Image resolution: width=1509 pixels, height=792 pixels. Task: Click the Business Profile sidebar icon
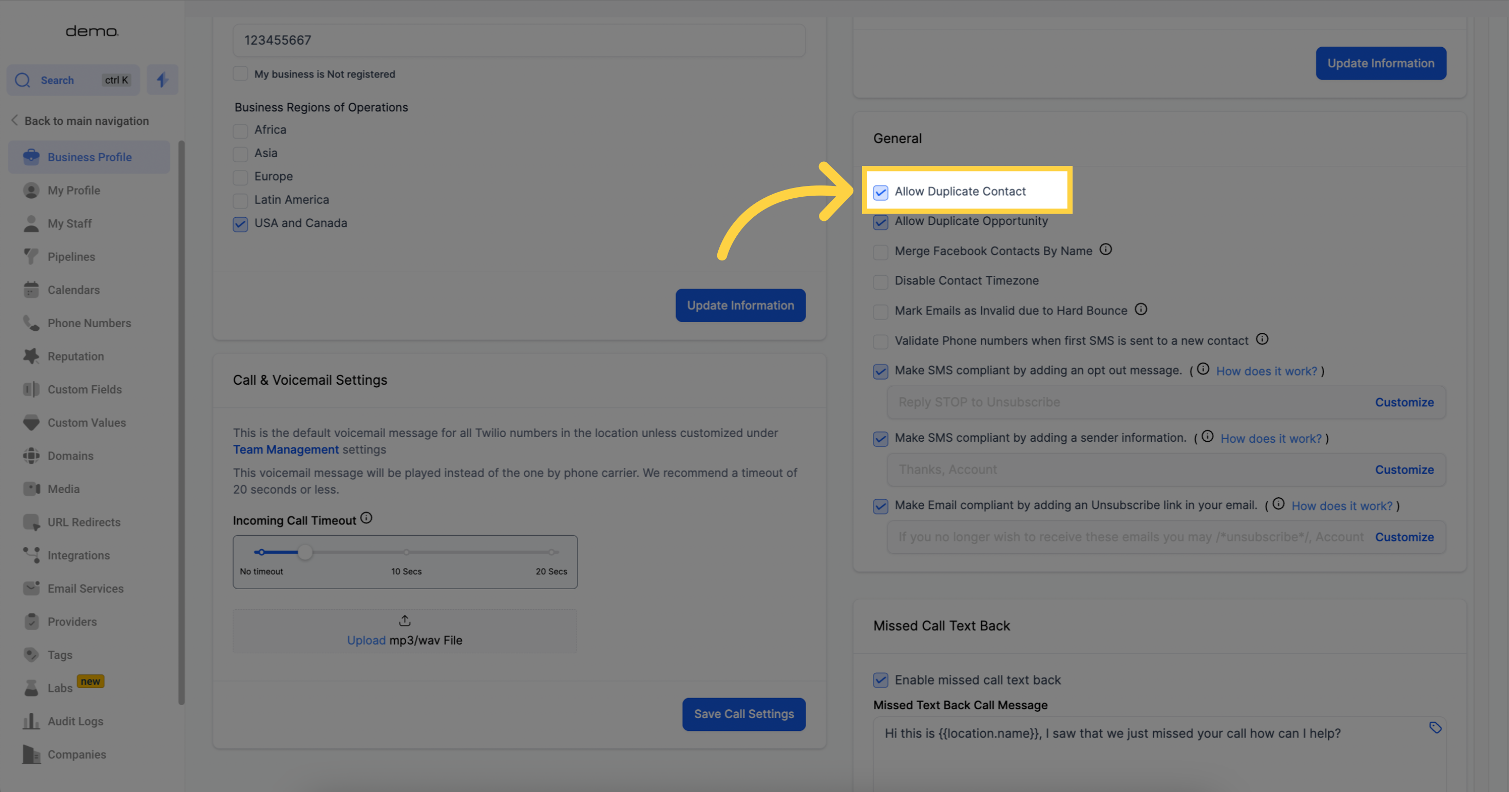31,156
